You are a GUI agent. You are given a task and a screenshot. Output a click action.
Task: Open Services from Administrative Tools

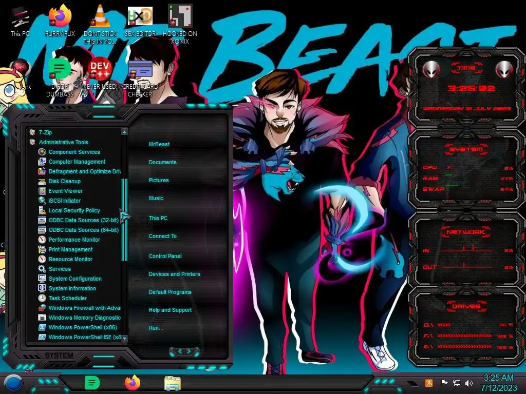[x=60, y=269]
